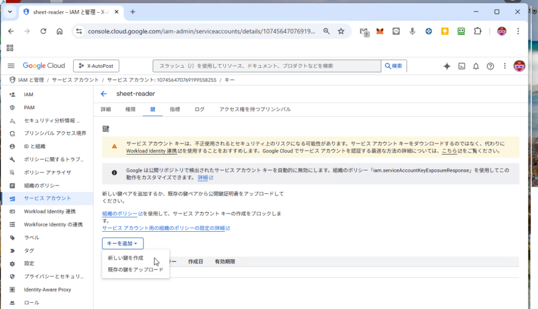Click the browser reload icon

[x=44, y=32]
